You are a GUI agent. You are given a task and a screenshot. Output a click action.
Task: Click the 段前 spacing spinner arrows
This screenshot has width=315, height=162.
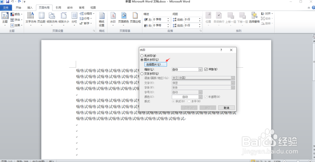coord(200,19)
